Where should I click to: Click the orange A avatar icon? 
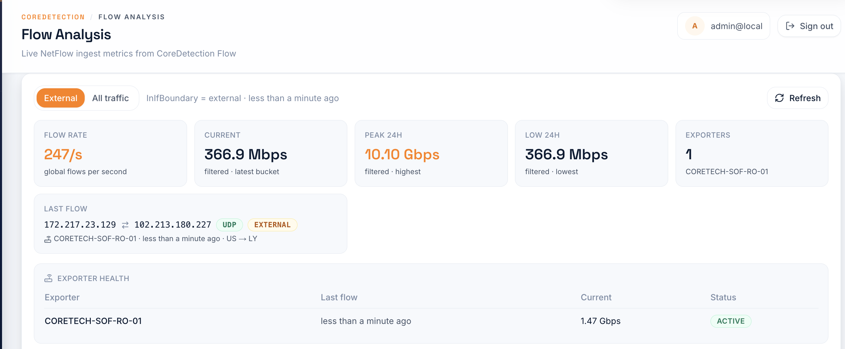(x=695, y=26)
